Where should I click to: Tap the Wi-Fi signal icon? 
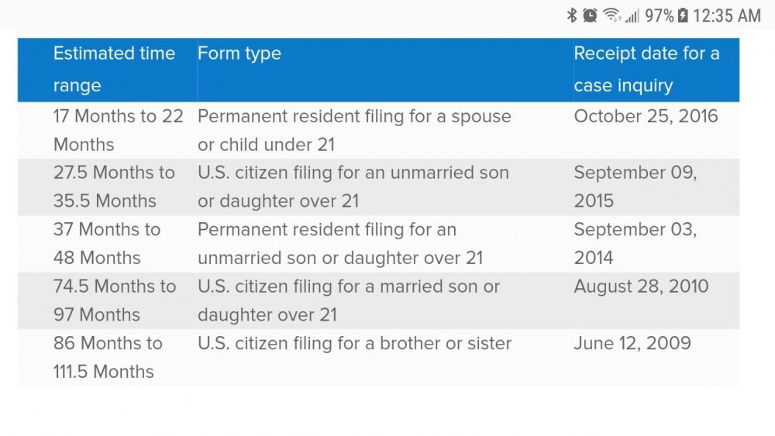pos(612,15)
